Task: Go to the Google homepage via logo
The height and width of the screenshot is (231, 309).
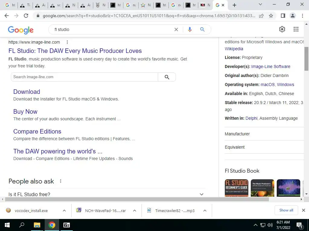Action: tap(21, 30)
